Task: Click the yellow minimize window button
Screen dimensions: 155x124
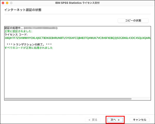Action: [x=7, y=3]
